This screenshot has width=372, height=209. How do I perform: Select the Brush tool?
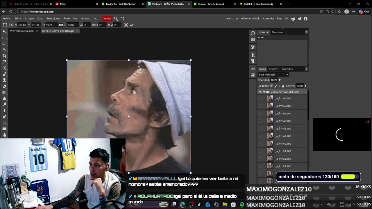[4, 74]
